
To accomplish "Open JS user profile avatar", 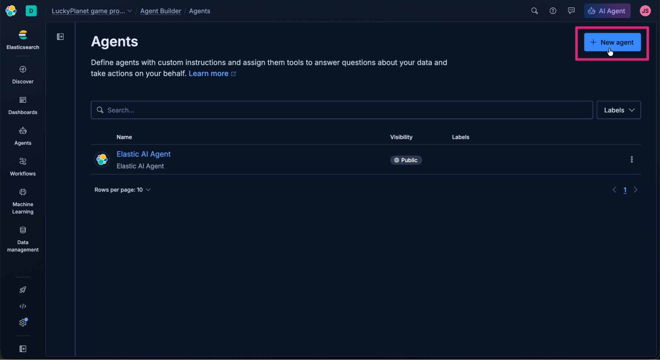I will (x=645, y=11).
